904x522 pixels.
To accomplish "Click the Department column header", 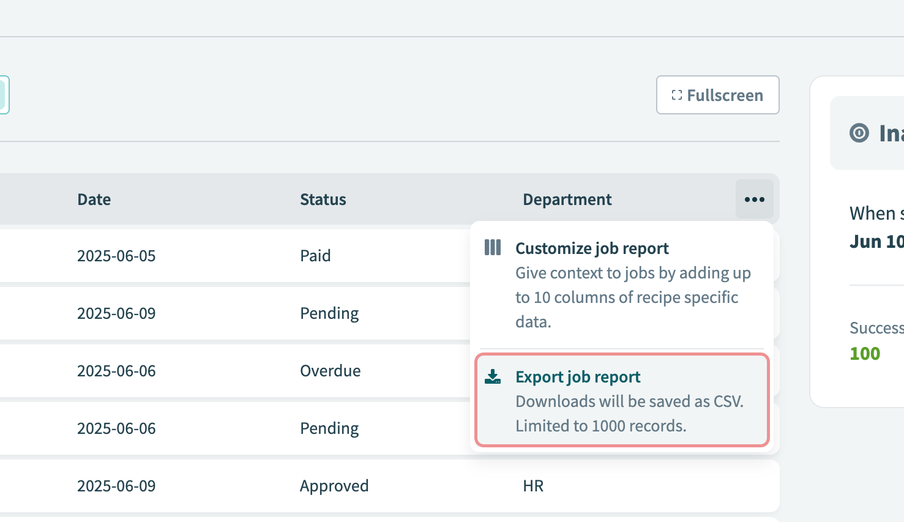I will (x=567, y=199).
